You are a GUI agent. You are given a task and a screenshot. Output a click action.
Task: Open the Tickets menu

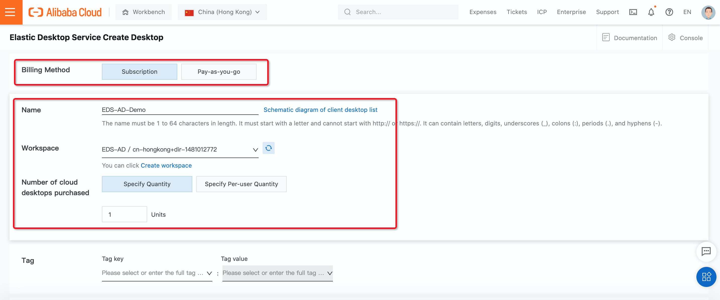(x=516, y=12)
